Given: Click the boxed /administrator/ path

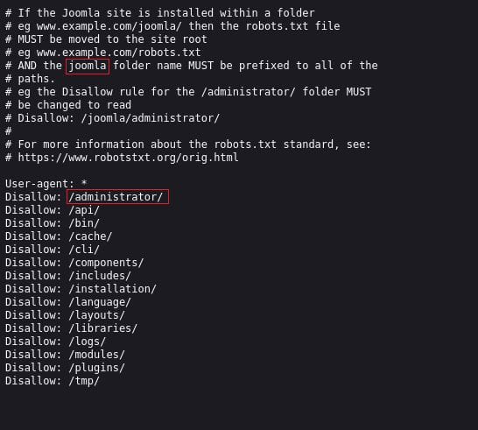Looking at the screenshot, I should 117,197.
